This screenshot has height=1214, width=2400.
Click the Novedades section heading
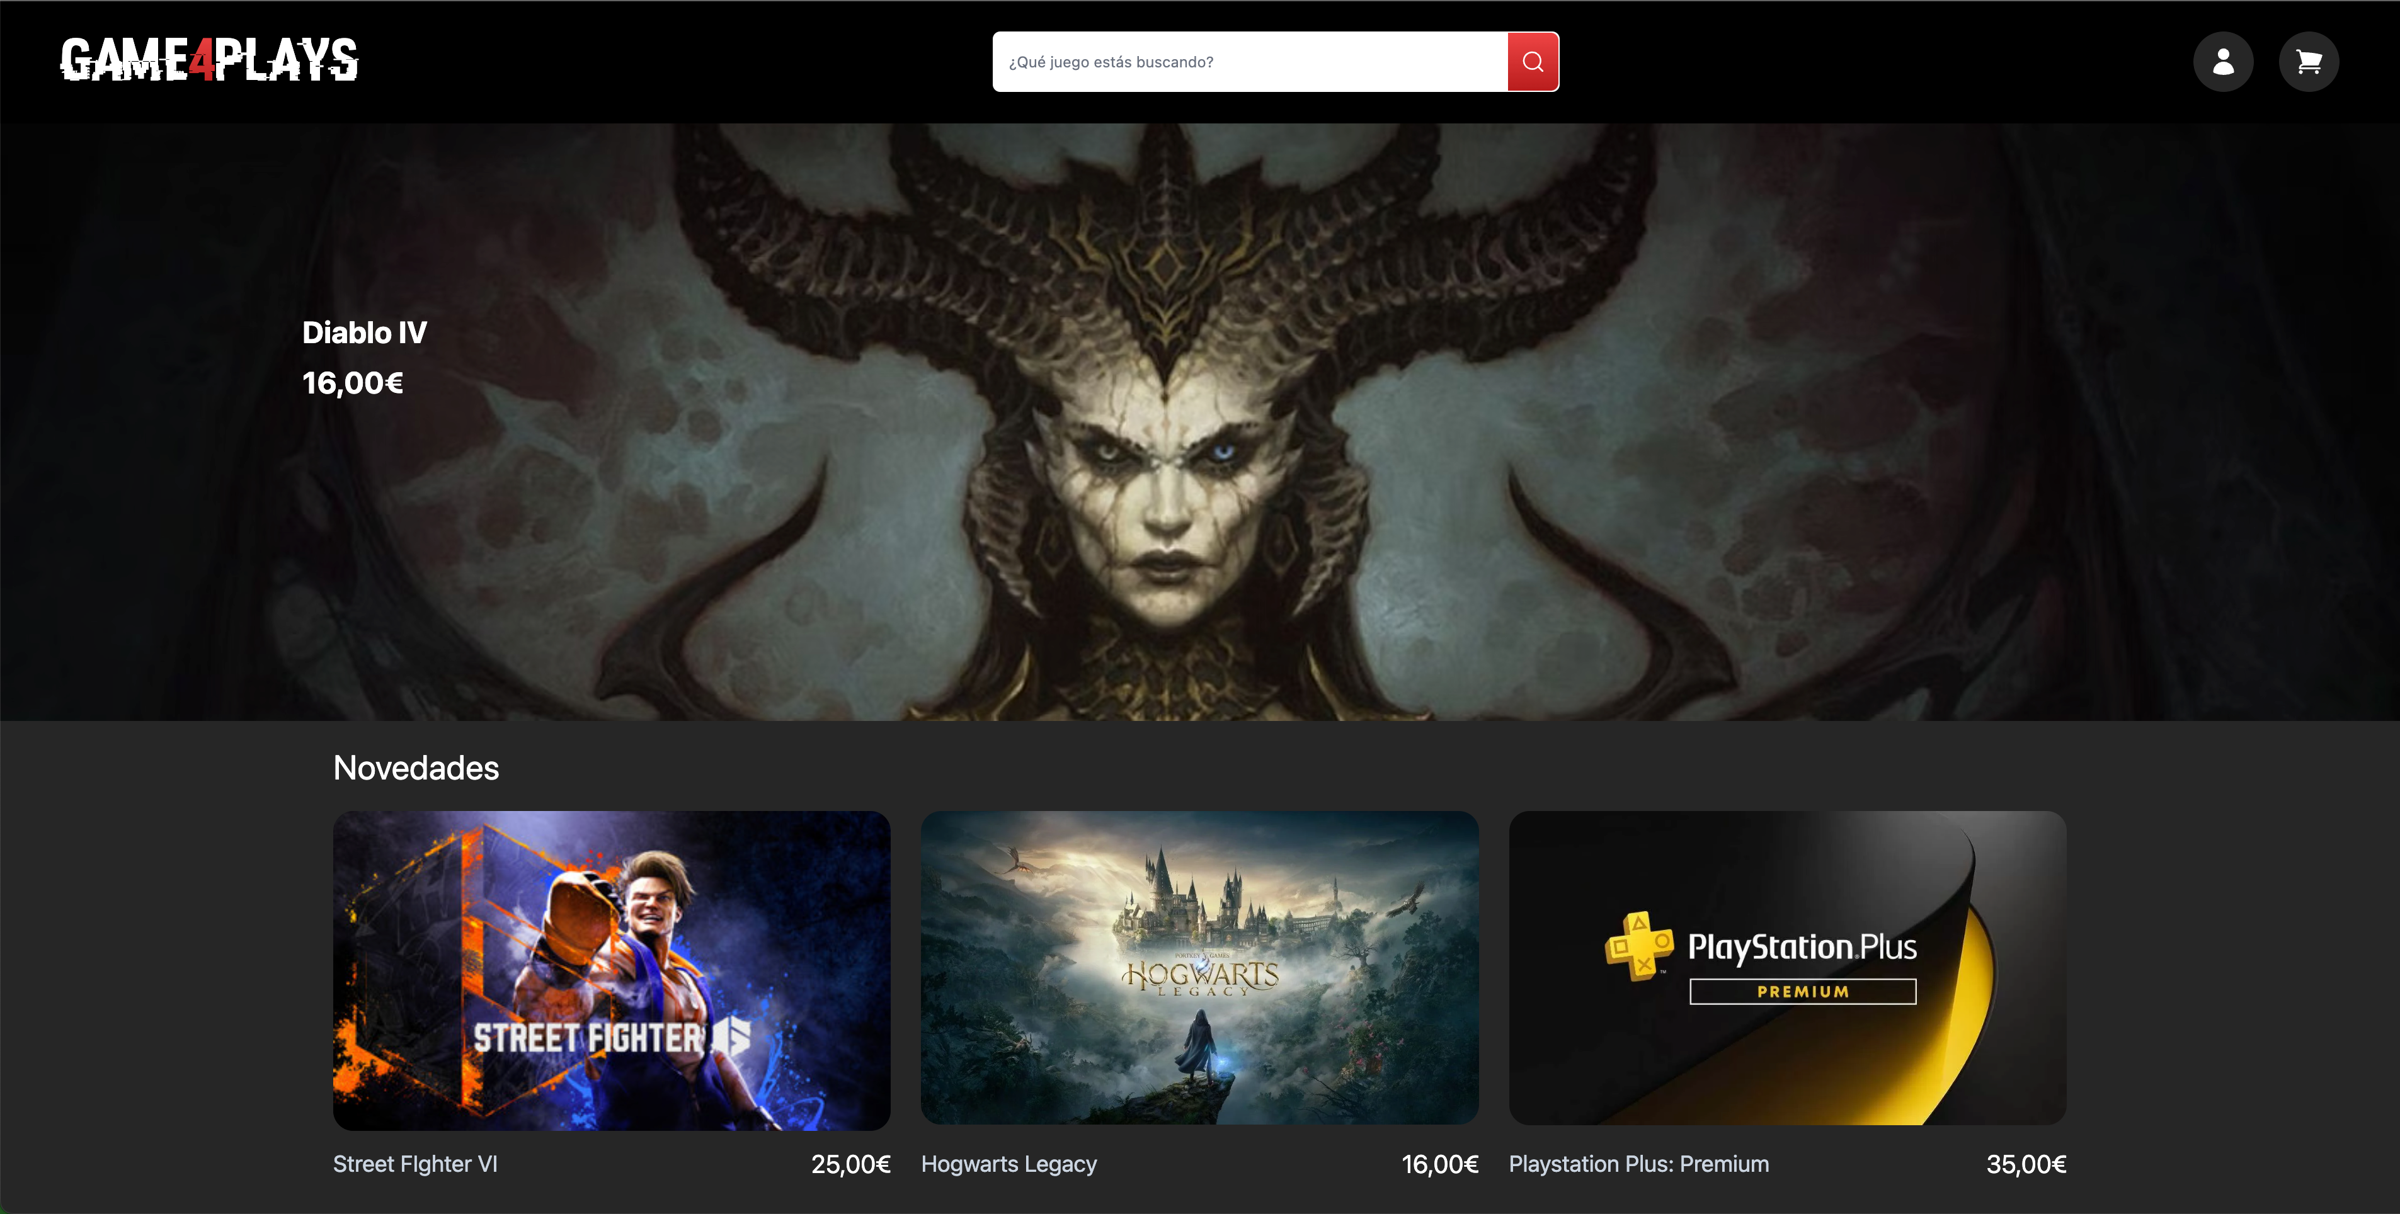(x=416, y=768)
